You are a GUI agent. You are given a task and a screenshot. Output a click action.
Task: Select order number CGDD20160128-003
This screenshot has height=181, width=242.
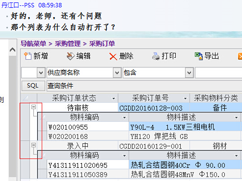[154, 108]
